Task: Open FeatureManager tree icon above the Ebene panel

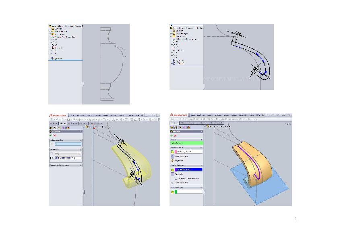Action: 172,127
